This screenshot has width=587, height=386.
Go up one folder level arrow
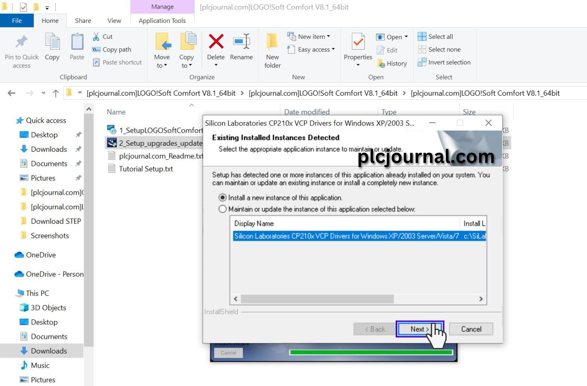[56, 93]
